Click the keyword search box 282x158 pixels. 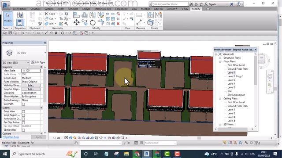[170, 4]
